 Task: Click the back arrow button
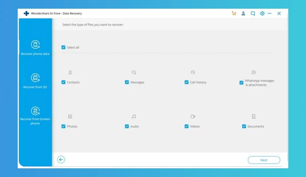[x=61, y=160]
